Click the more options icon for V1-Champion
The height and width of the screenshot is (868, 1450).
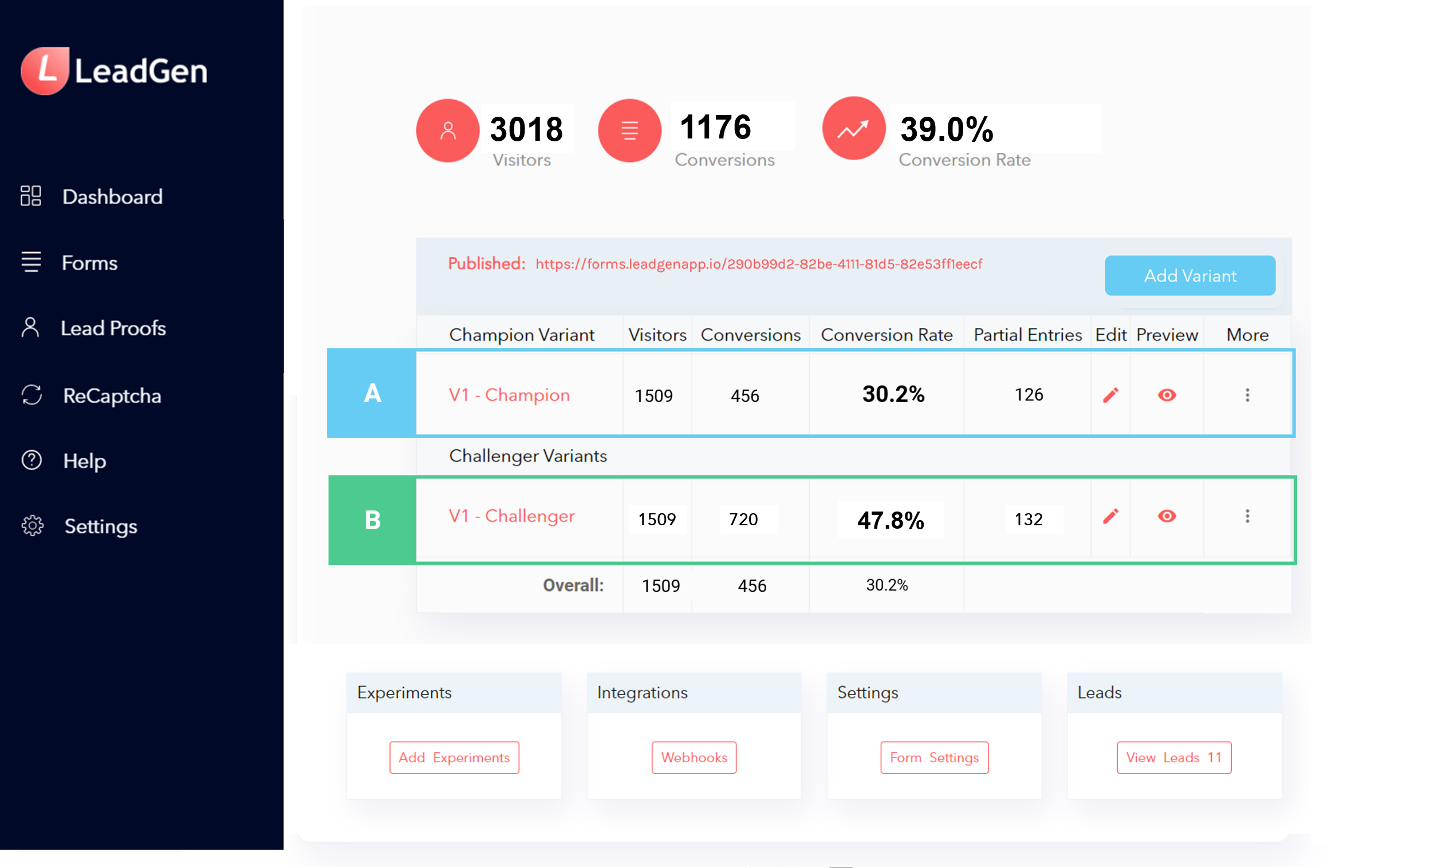(x=1247, y=395)
